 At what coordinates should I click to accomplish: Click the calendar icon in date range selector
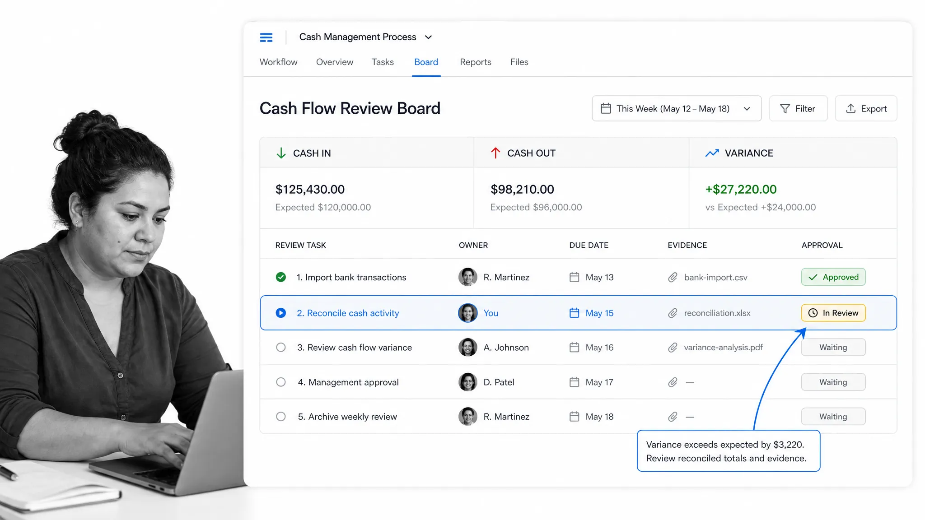[606, 108]
